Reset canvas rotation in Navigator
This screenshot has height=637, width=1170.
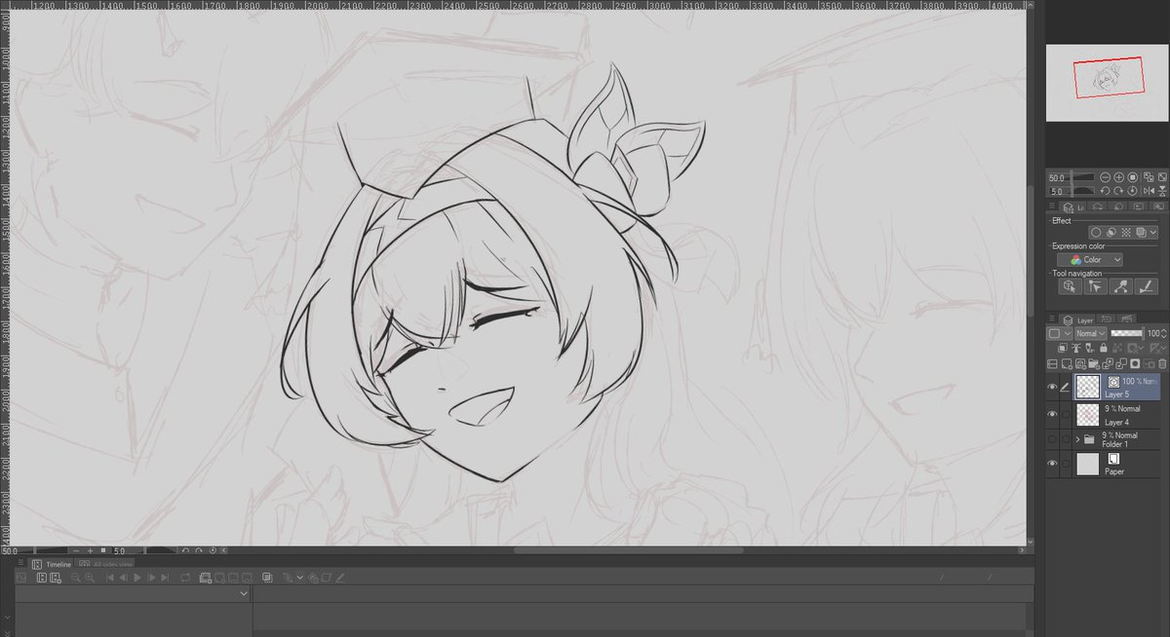point(1132,191)
